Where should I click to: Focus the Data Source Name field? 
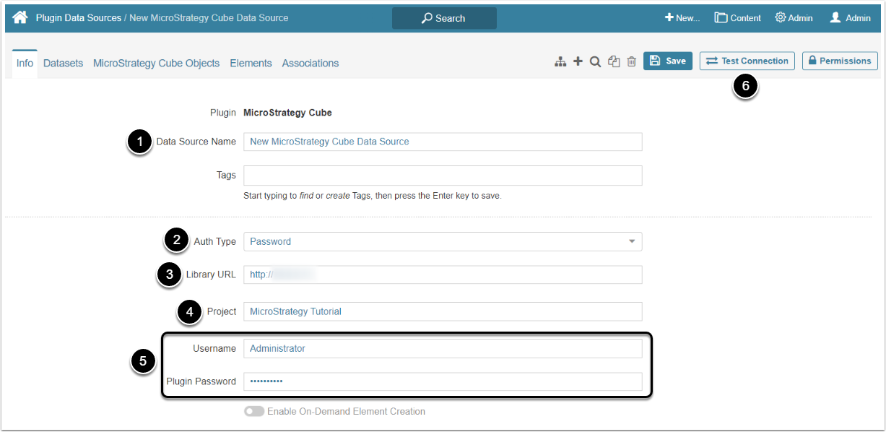[x=443, y=142]
